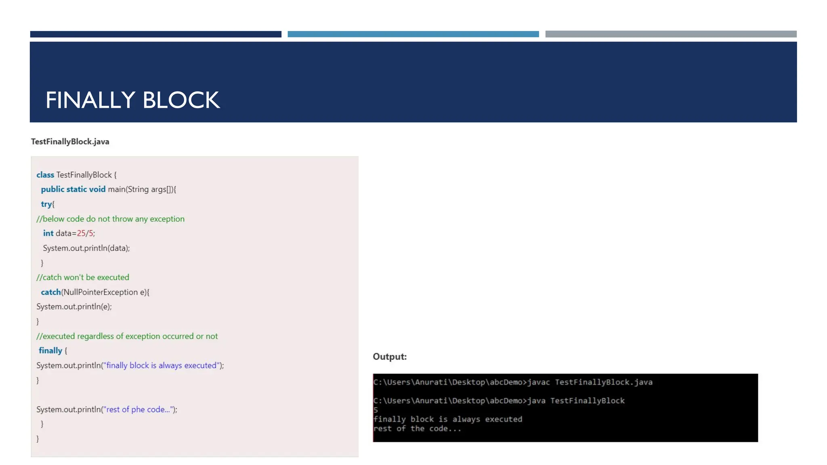Click the dark navy header bar segment

155,34
